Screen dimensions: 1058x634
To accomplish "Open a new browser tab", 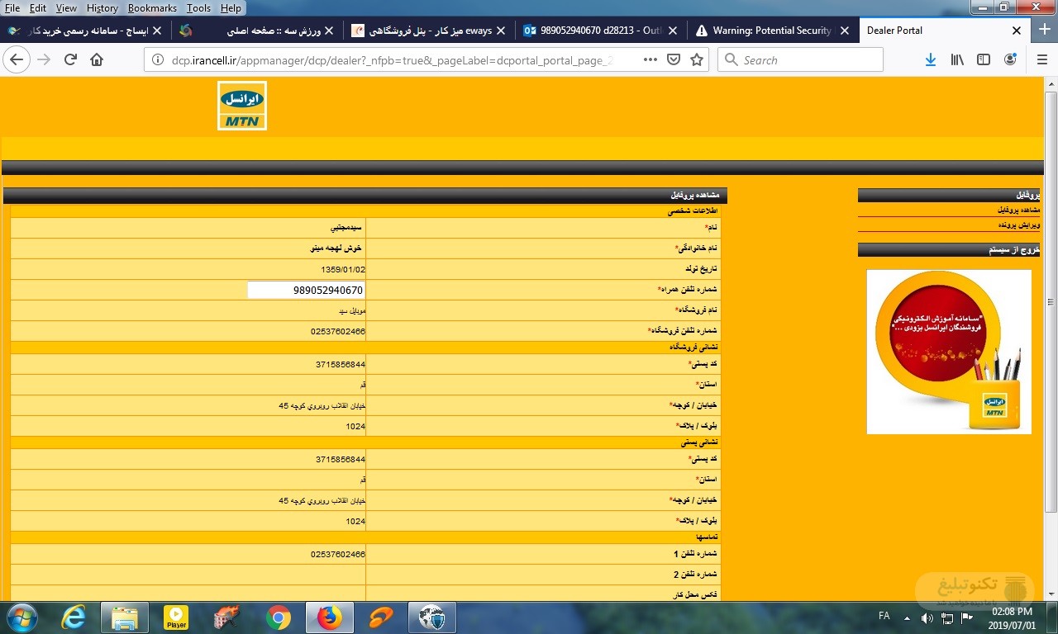I will coord(1044,31).
